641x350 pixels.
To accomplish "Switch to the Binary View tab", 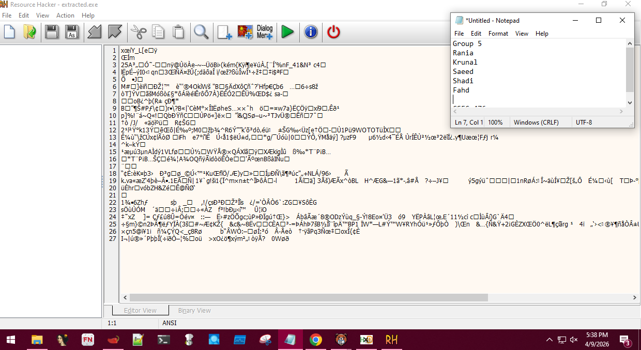I will coord(194,311).
